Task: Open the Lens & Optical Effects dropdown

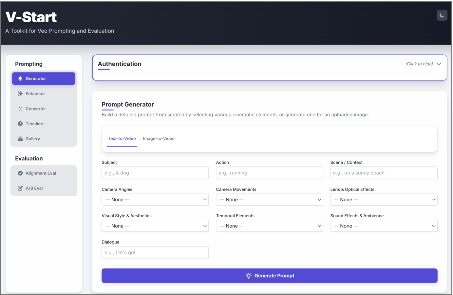Action: (384, 200)
